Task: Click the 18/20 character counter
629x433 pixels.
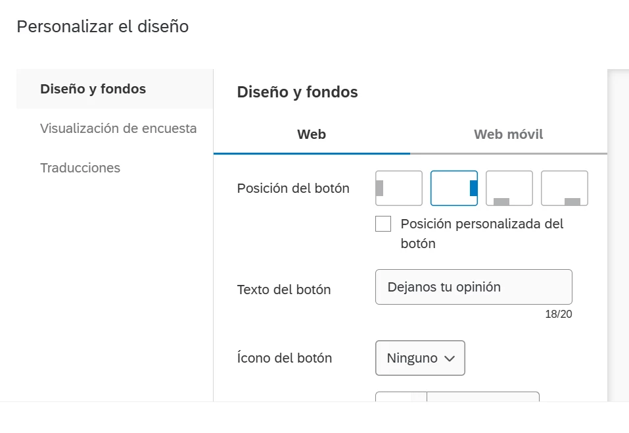Action: pyautogui.click(x=559, y=314)
